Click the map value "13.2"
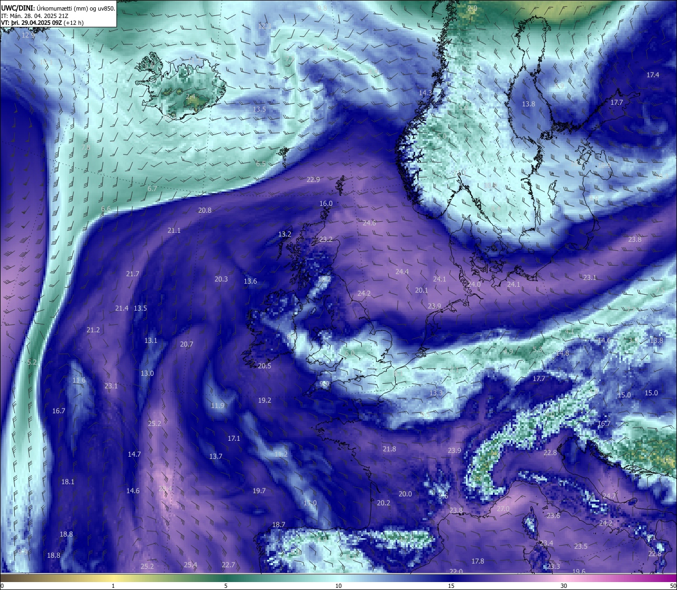The height and width of the screenshot is (590, 677). pos(285,234)
